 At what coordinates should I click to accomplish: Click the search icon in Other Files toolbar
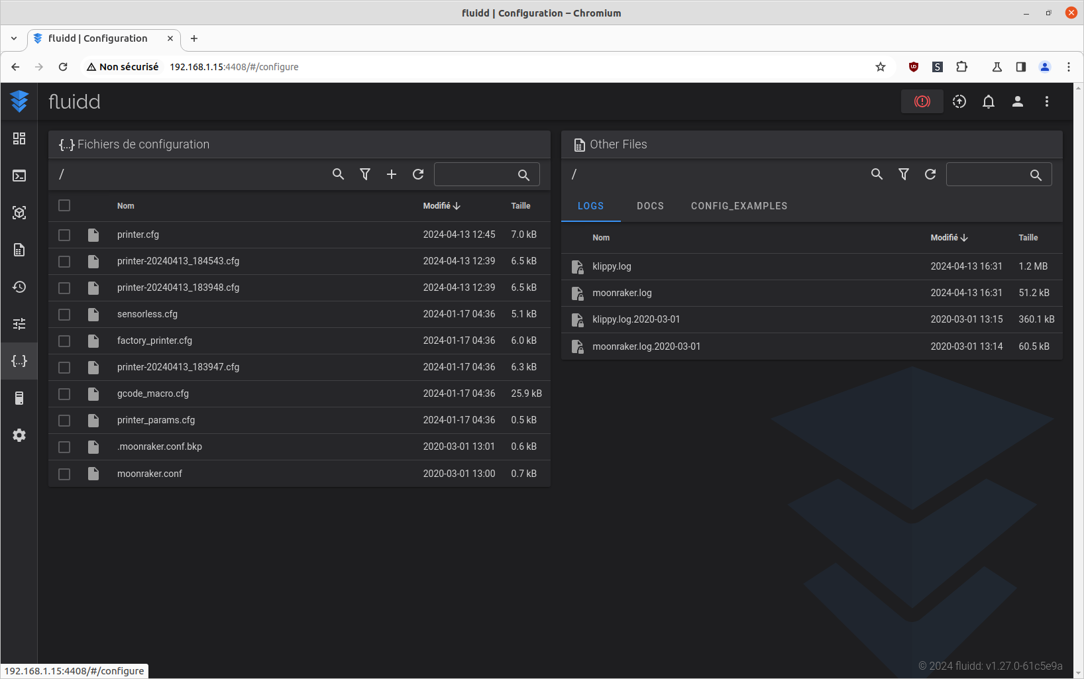click(x=877, y=174)
